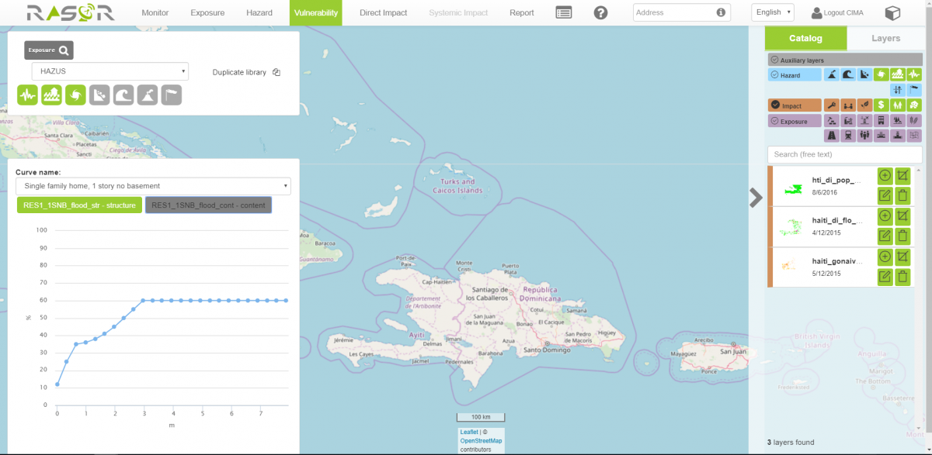Screen dimensions: 932x455
Task: Filter catalog by tsunami hazard icon
Action: coord(848,75)
